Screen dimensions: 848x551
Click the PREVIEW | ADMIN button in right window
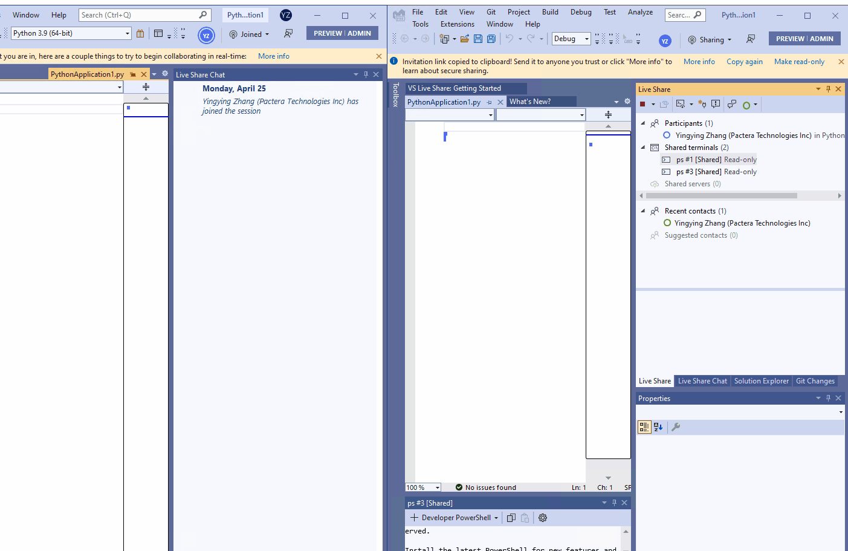804,39
